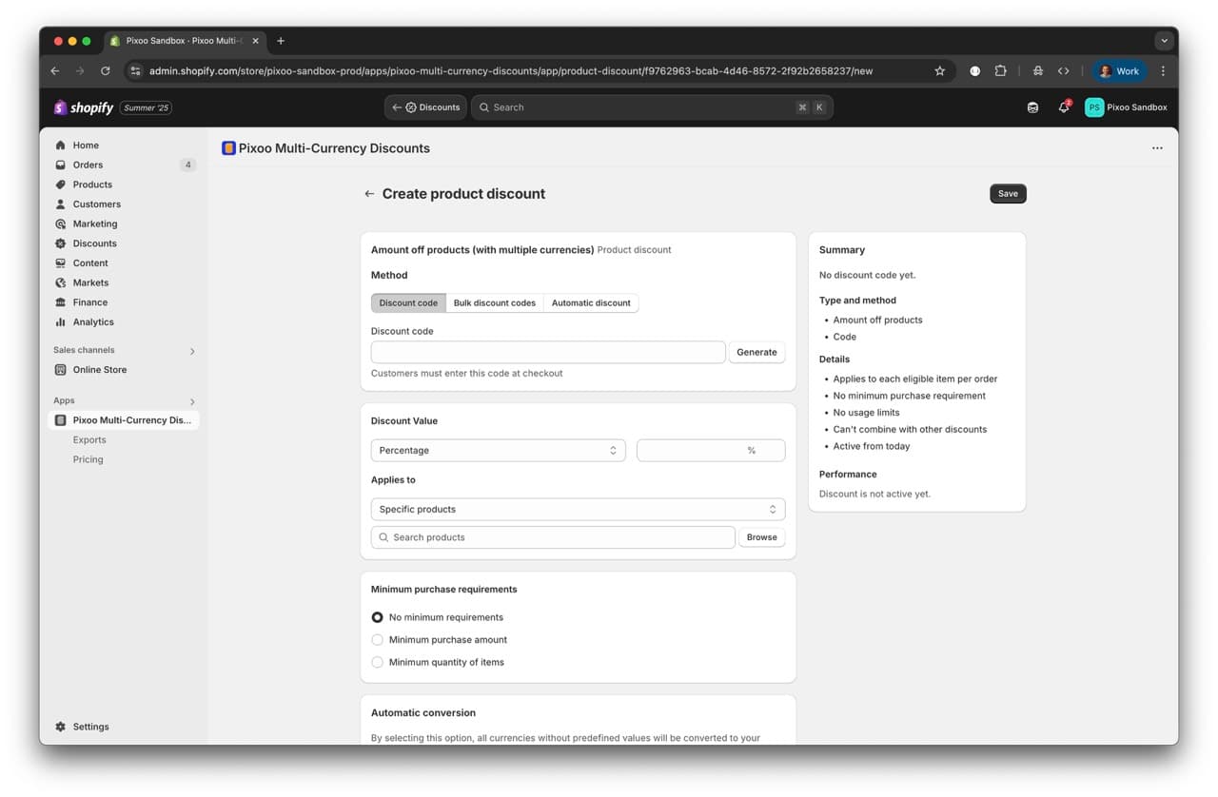
Task: Click the Shopify logo
Action: 84,107
